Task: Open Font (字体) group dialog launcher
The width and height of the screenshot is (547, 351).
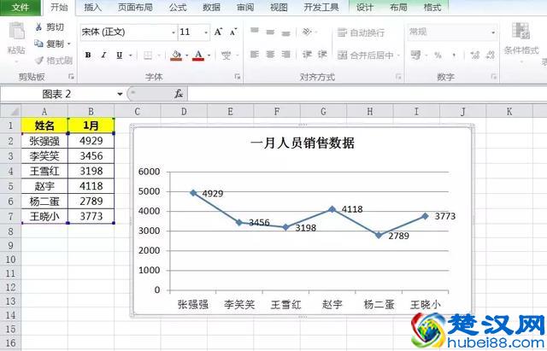Action: (238, 76)
